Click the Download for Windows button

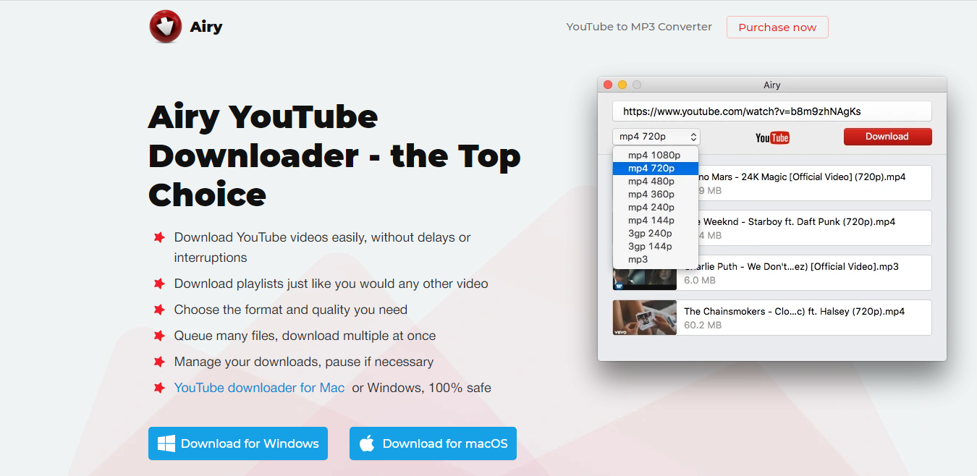(x=238, y=443)
